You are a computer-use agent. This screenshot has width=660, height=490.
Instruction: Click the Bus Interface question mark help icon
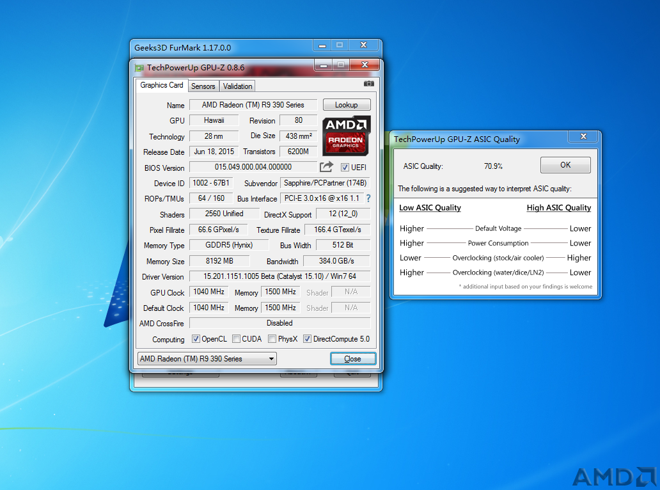(368, 198)
